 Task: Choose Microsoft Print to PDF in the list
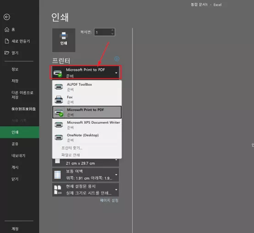(87, 112)
